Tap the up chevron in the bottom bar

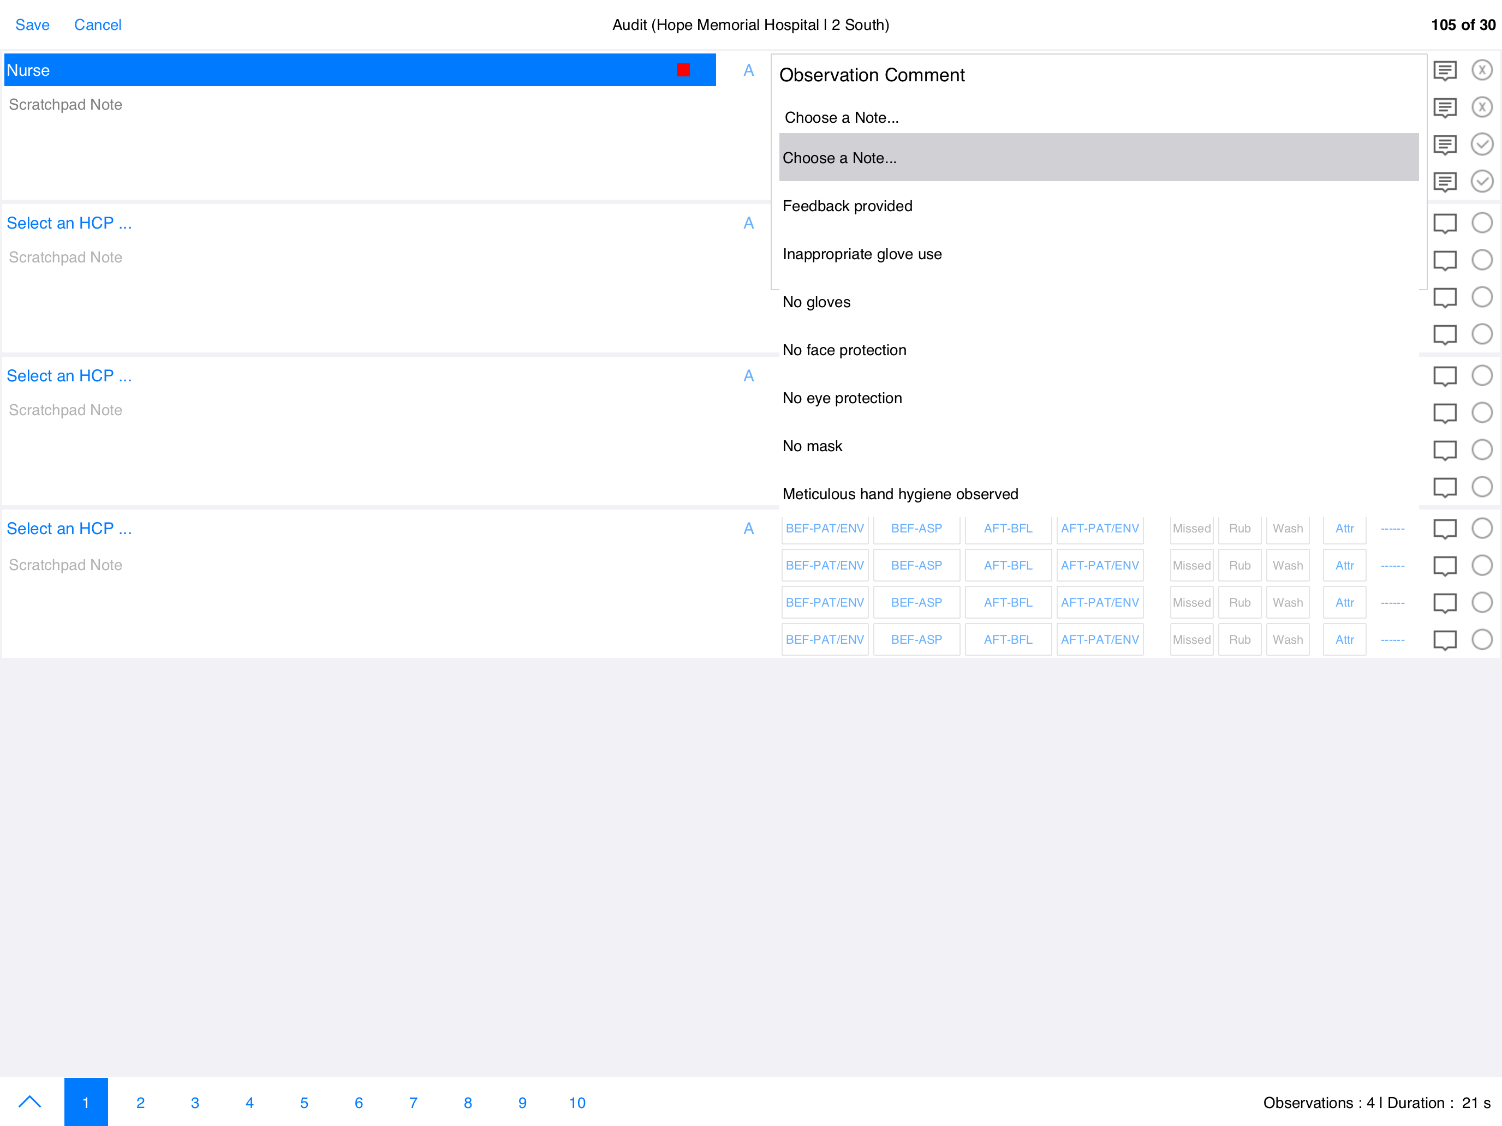pos(30,1101)
